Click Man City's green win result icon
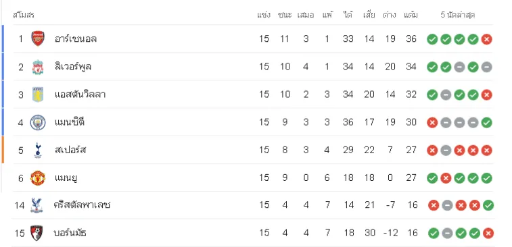This screenshot has width=512, height=247. pos(486,123)
